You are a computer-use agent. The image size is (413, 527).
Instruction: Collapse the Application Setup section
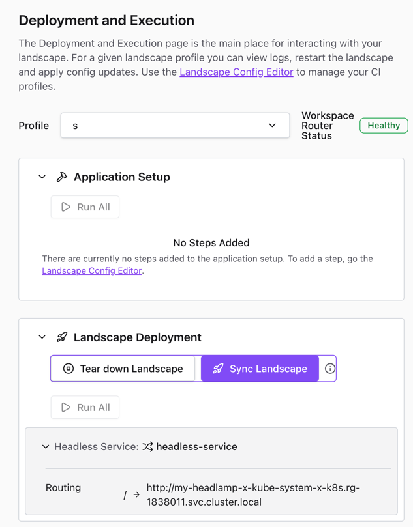point(42,177)
